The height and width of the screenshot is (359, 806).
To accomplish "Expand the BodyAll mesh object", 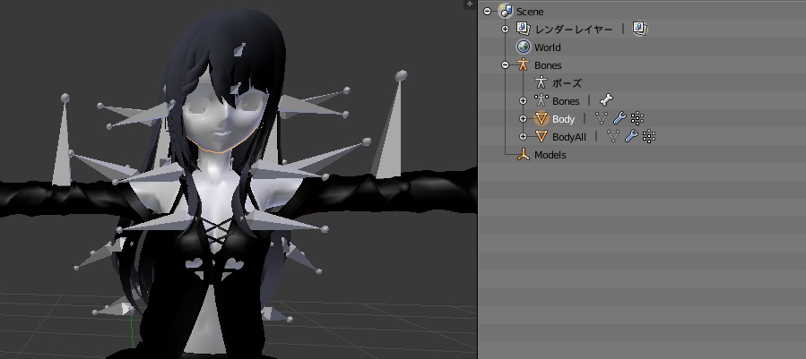I will [523, 137].
